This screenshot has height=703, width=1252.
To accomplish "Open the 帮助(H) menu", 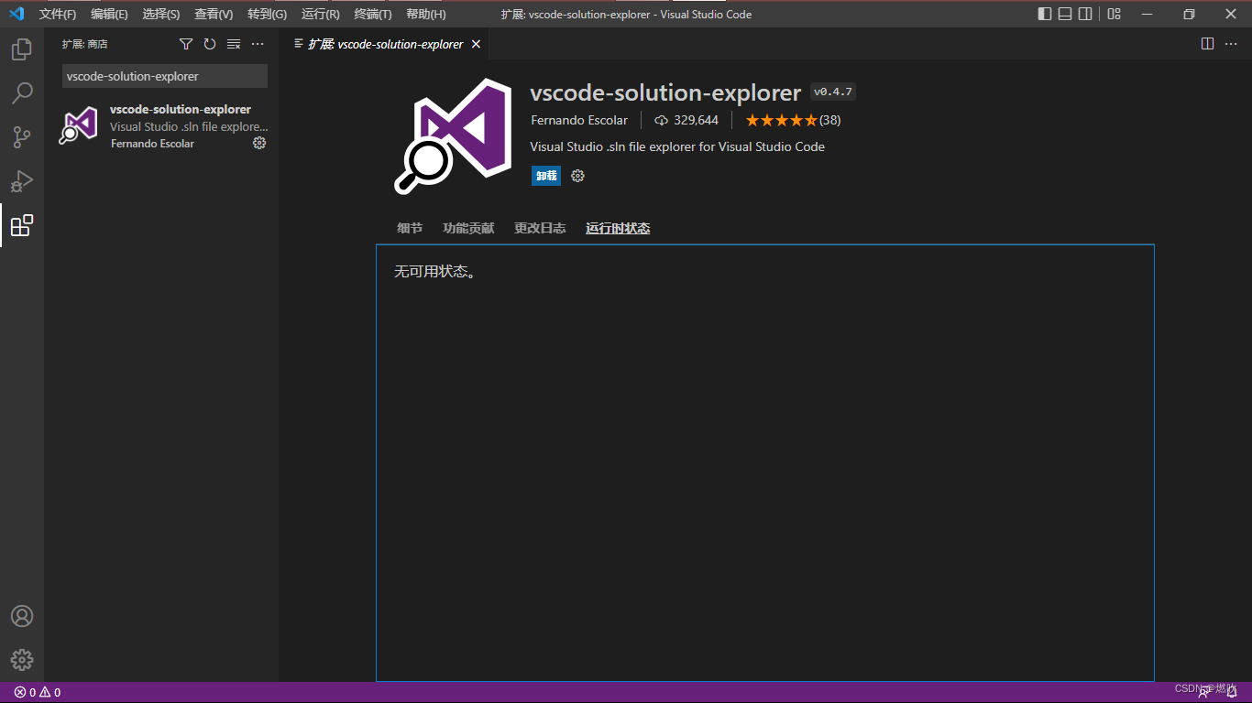I will pos(426,14).
